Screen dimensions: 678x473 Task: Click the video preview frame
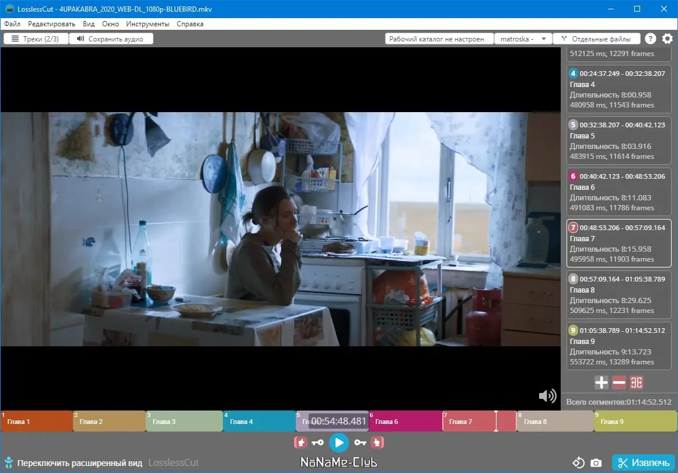tap(280, 229)
